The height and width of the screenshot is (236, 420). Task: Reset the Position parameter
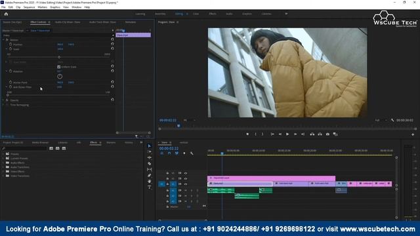[x=112, y=44]
